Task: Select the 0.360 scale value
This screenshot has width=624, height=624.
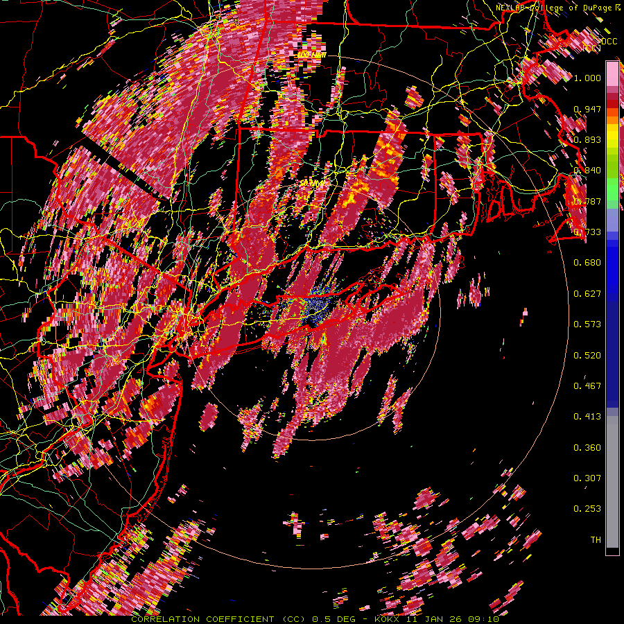Action: (x=587, y=447)
